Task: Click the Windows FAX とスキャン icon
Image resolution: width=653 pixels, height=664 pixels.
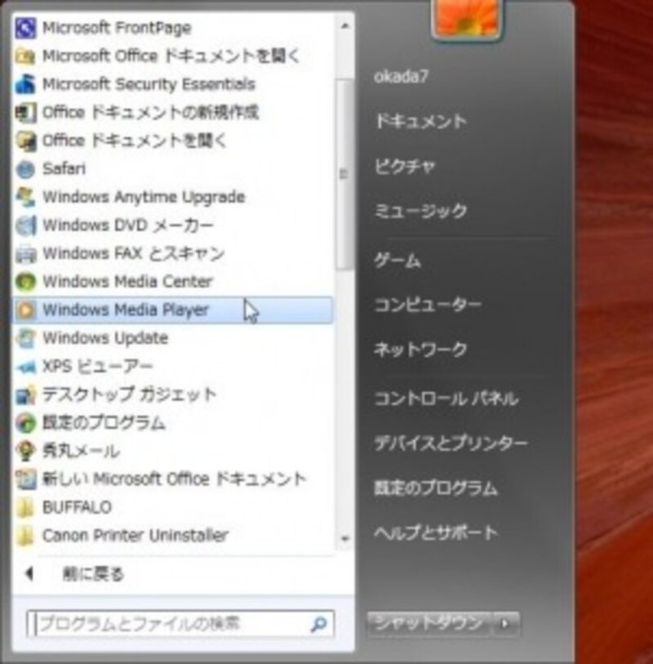Action: coord(25,253)
